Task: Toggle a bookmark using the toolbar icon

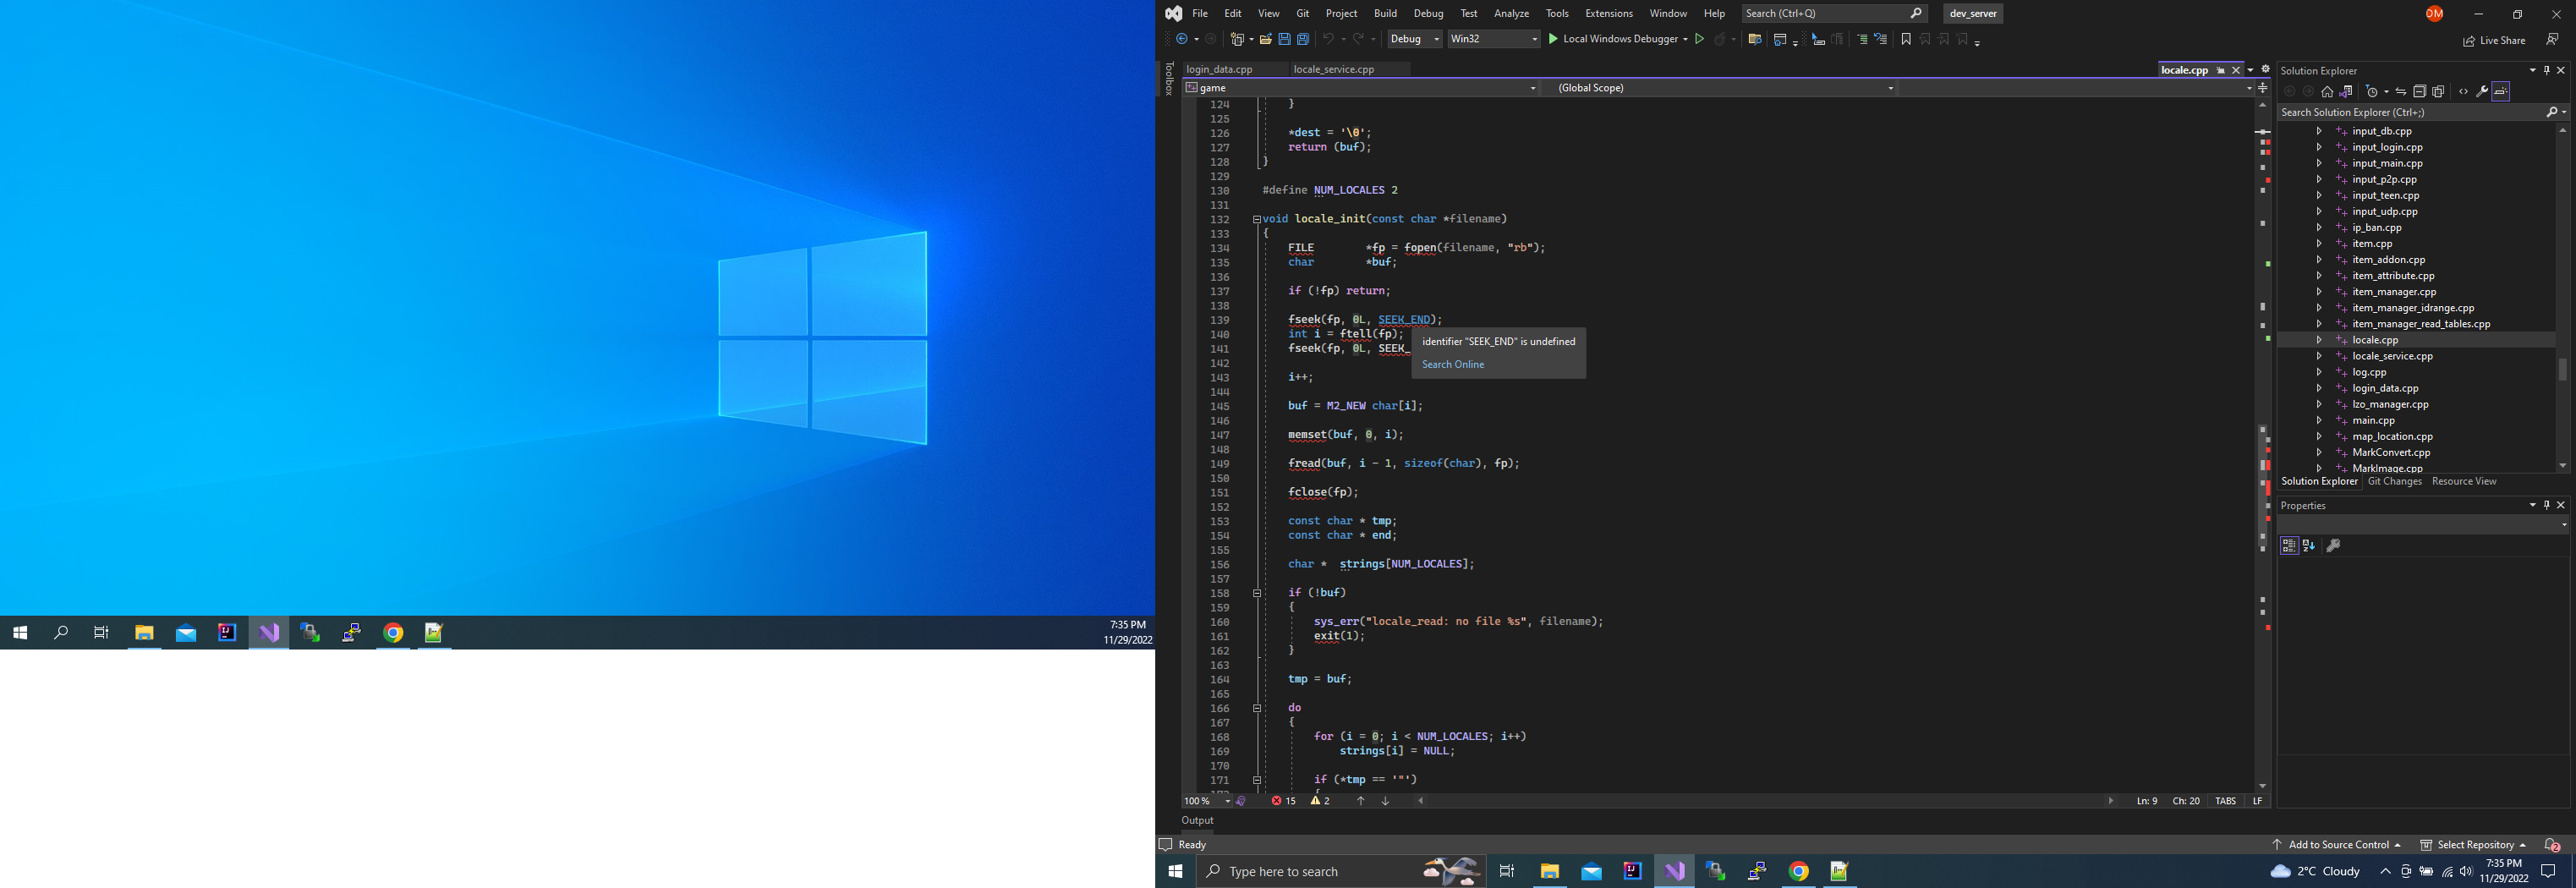Action: pos(1906,39)
